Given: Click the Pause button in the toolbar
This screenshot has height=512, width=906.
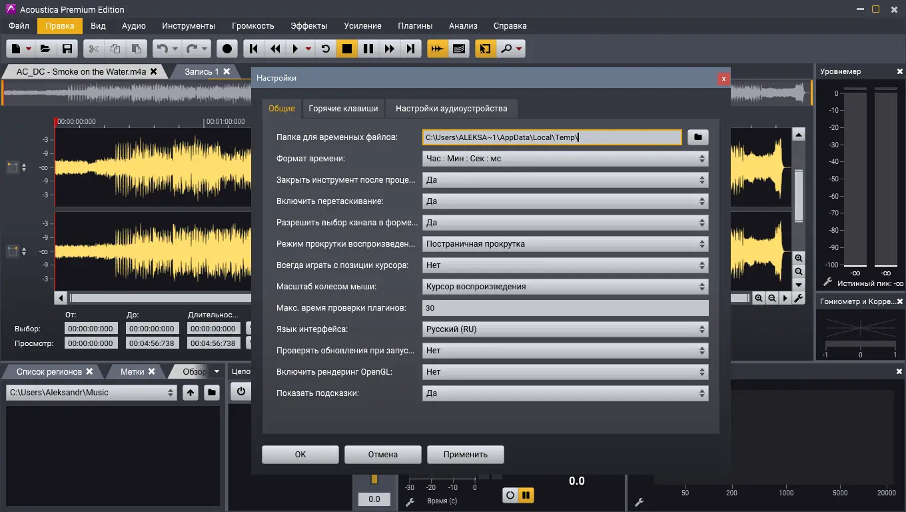Looking at the screenshot, I should pos(368,49).
